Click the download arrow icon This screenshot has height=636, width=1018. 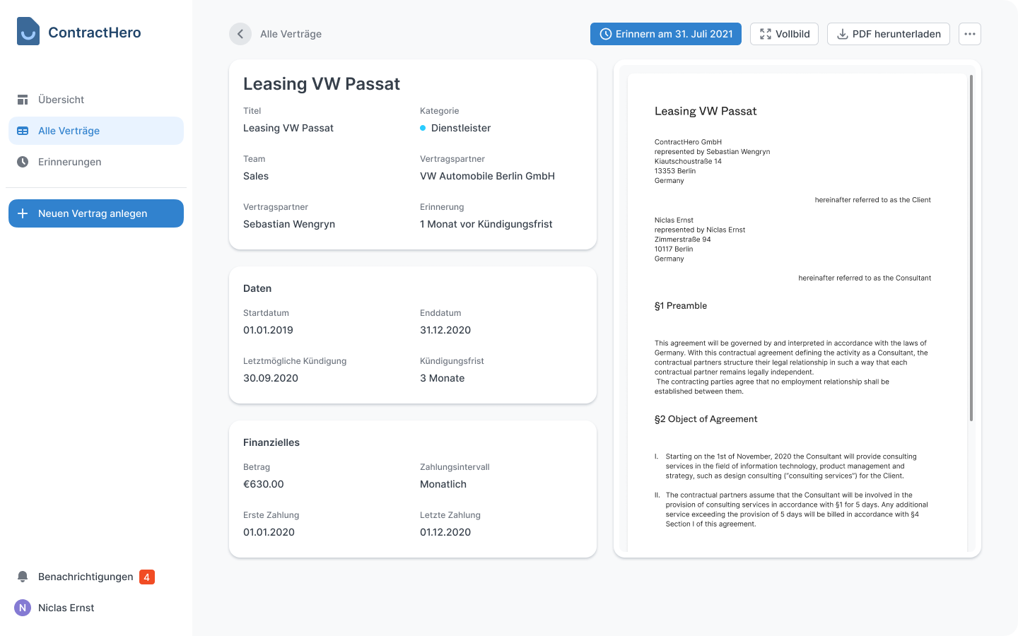point(843,34)
